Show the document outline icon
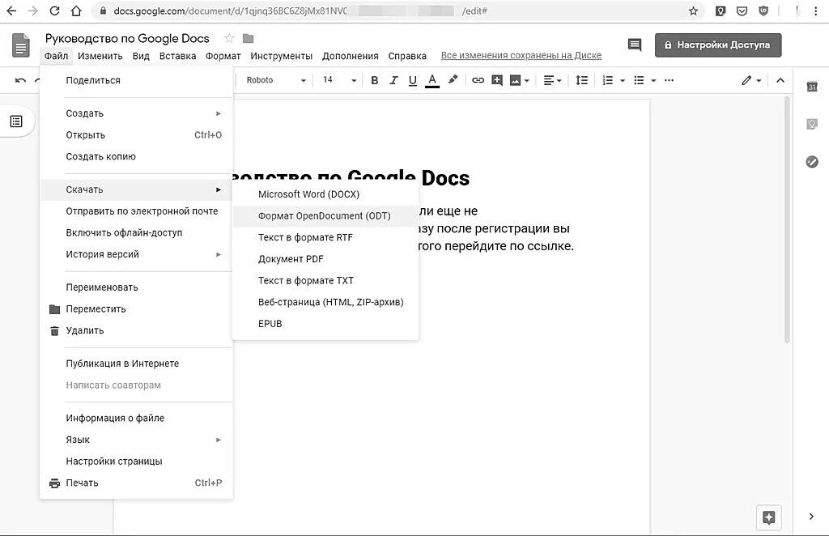This screenshot has width=829, height=536. coord(16,121)
